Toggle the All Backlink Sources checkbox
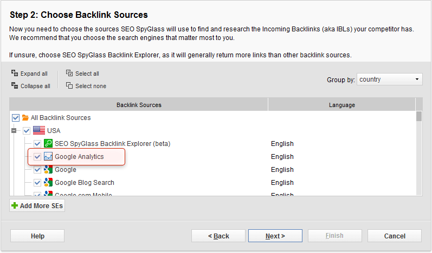The image size is (432, 253). [16, 118]
